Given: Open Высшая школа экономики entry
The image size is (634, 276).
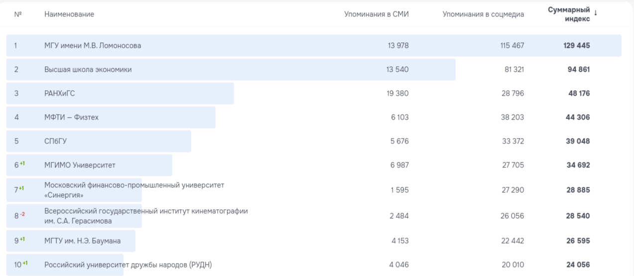Looking at the screenshot, I should coord(88,70).
